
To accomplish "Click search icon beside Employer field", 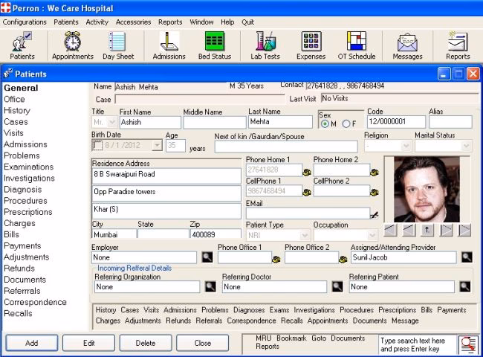I will 207,257.
